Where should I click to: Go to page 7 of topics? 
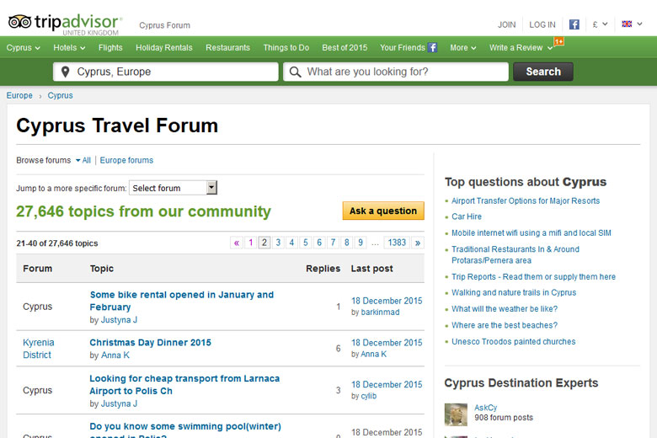(x=333, y=243)
